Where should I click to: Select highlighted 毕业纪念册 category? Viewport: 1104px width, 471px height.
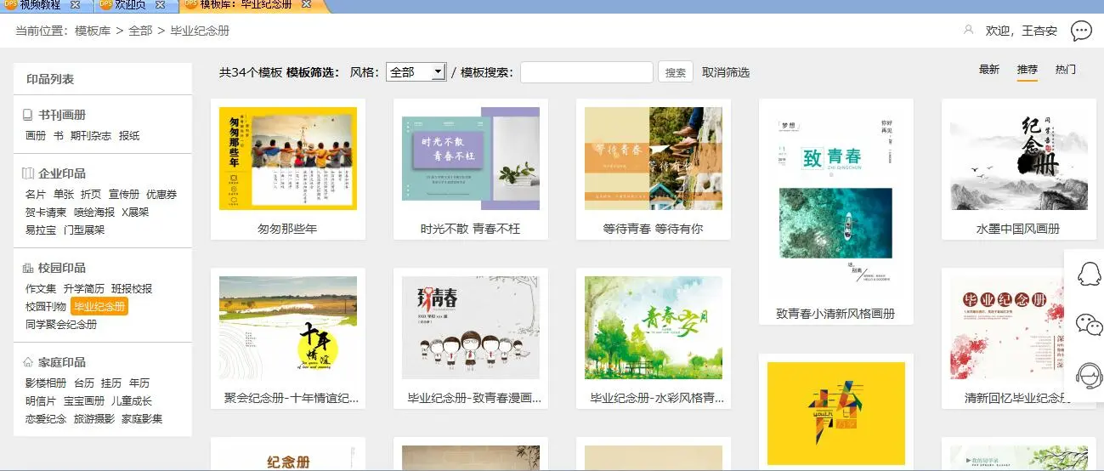pyautogui.click(x=99, y=307)
